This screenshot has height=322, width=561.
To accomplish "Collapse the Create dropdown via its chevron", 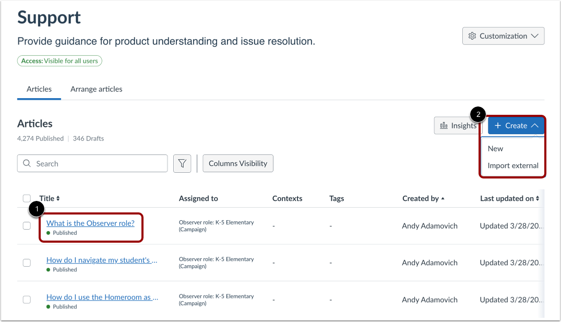I will tap(534, 125).
